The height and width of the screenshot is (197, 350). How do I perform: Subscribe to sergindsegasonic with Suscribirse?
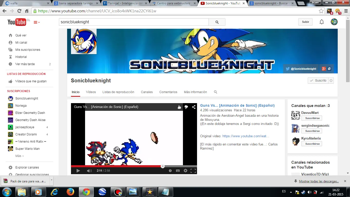pos(312,131)
